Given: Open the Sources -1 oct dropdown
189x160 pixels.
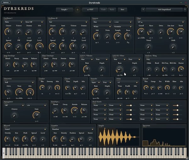Looking at the screenshot, I should click(123, 22).
